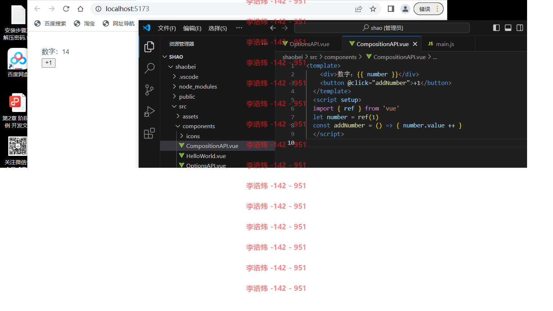
Task: Click line 8 addNumber function code
Action: click(387, 125)
